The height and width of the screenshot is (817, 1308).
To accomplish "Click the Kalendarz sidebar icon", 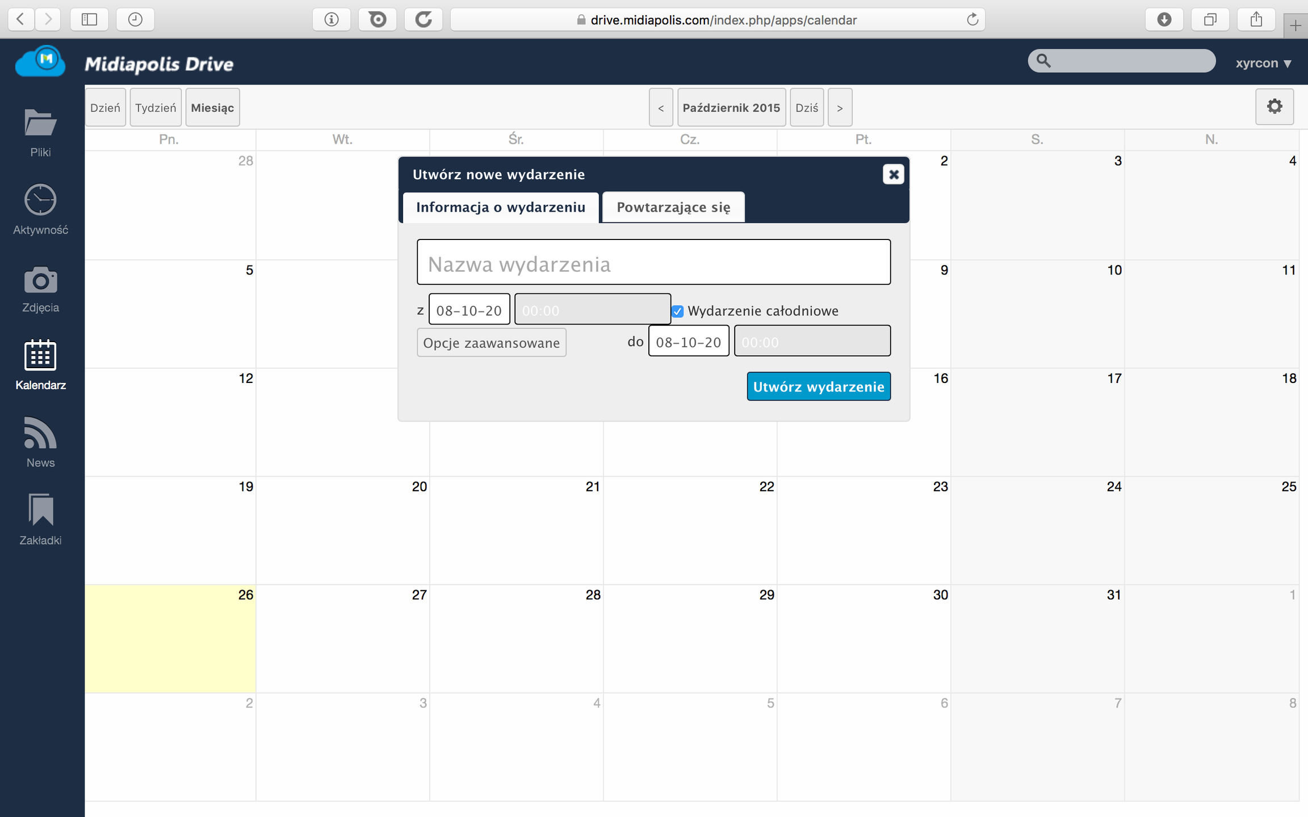I will [40, 356].
